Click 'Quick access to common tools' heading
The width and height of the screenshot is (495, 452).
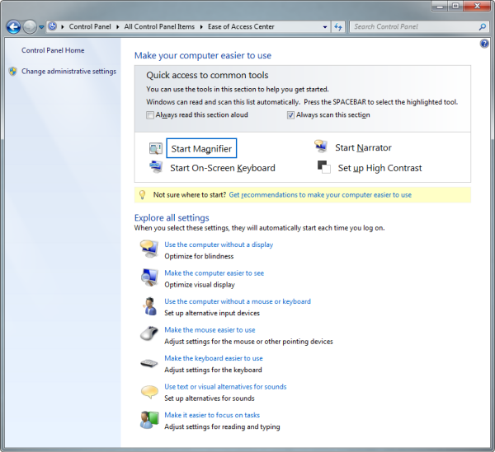[207, 75]
